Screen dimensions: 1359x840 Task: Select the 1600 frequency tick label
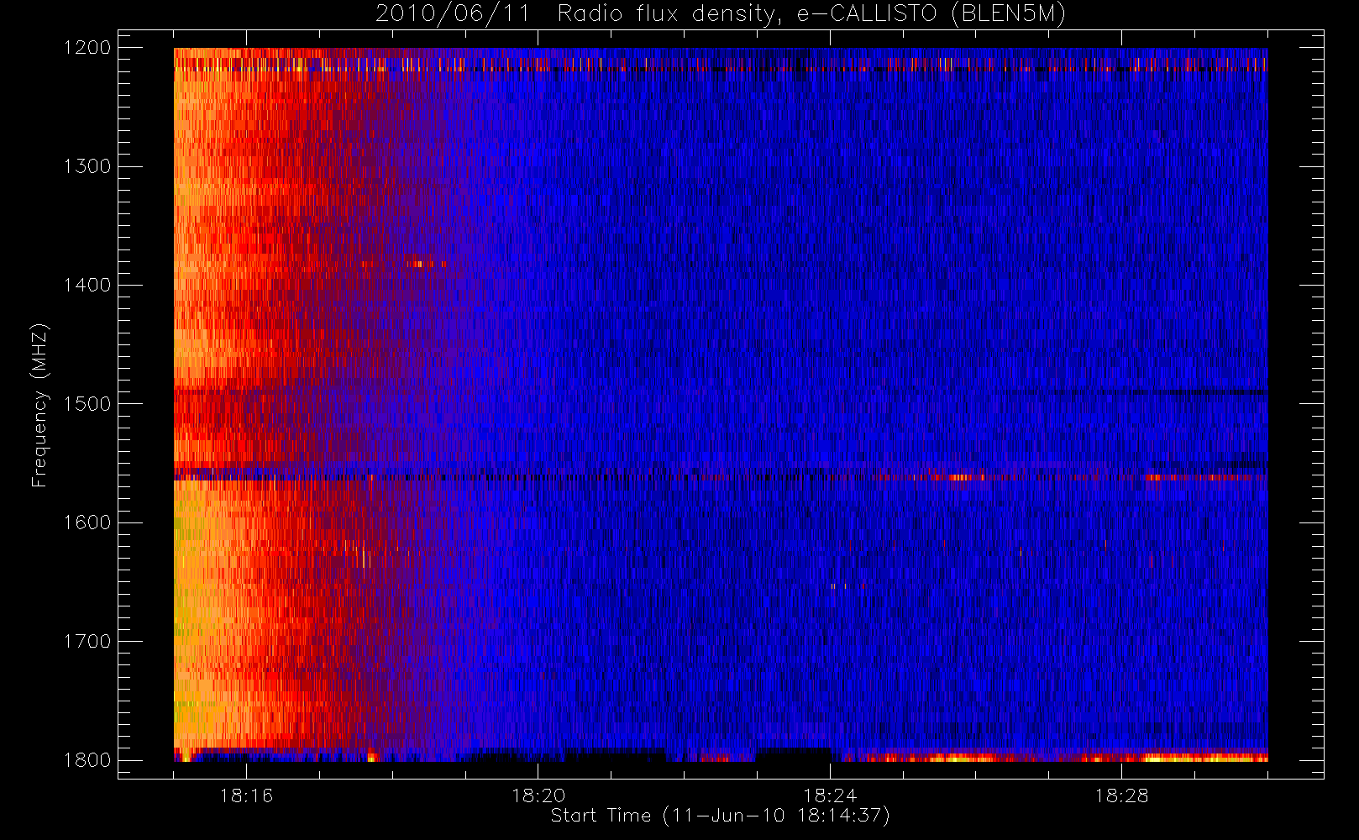click(87, 522)
